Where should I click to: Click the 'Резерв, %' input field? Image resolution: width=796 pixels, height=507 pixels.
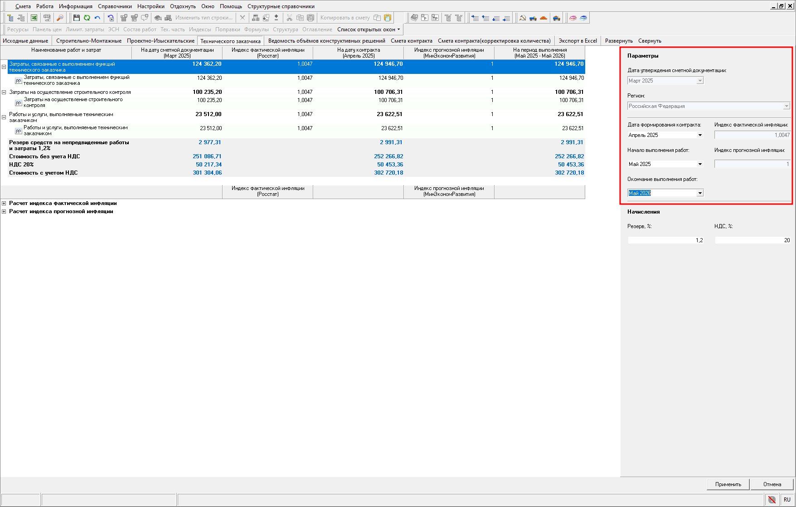pos(665,240)
